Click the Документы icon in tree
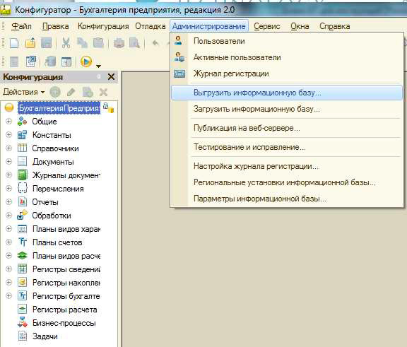This screenshot has width=407, height=347. pyautogui.click(x=23, y=161)
